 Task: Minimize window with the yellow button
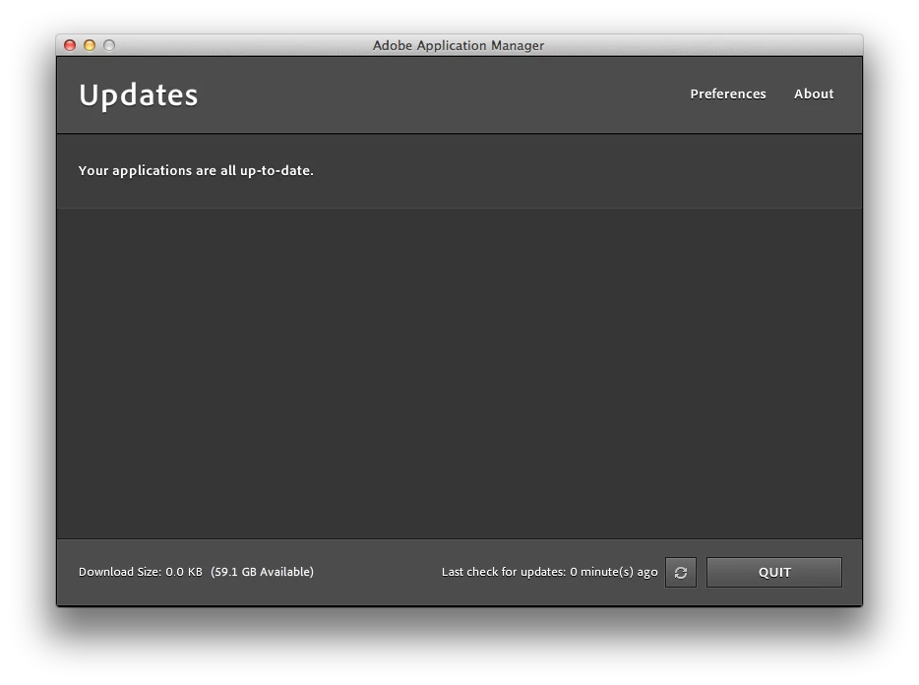tap(90, 45)
